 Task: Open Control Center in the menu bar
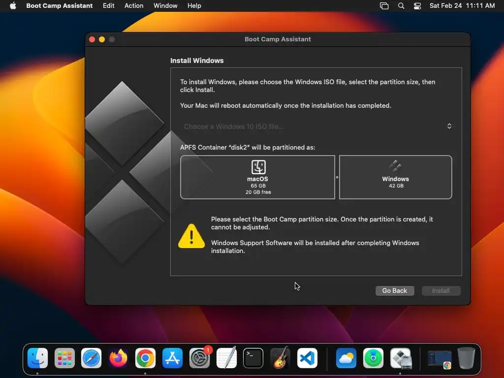(x=417, y=6)
